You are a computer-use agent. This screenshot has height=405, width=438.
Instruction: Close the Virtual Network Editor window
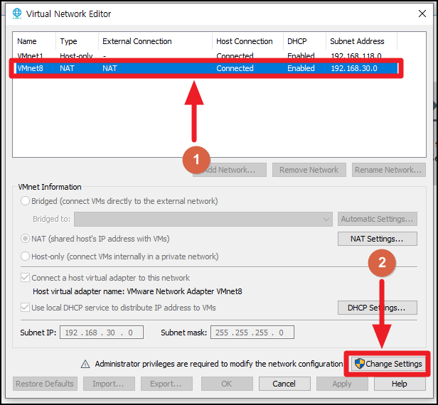422,13
